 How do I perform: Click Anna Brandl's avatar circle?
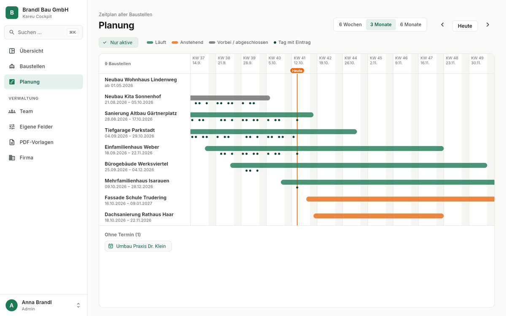[x=11, y=305]
